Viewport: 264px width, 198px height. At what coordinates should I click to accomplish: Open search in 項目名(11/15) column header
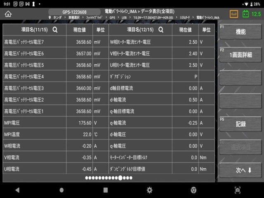(x=55, y=30)
